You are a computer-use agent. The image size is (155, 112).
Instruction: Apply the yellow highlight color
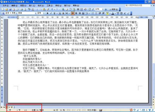[108, 13]
